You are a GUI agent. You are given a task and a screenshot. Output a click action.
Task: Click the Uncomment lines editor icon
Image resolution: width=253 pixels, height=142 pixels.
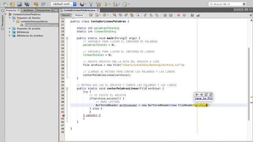pyautogui.click(x=198, y=15)
